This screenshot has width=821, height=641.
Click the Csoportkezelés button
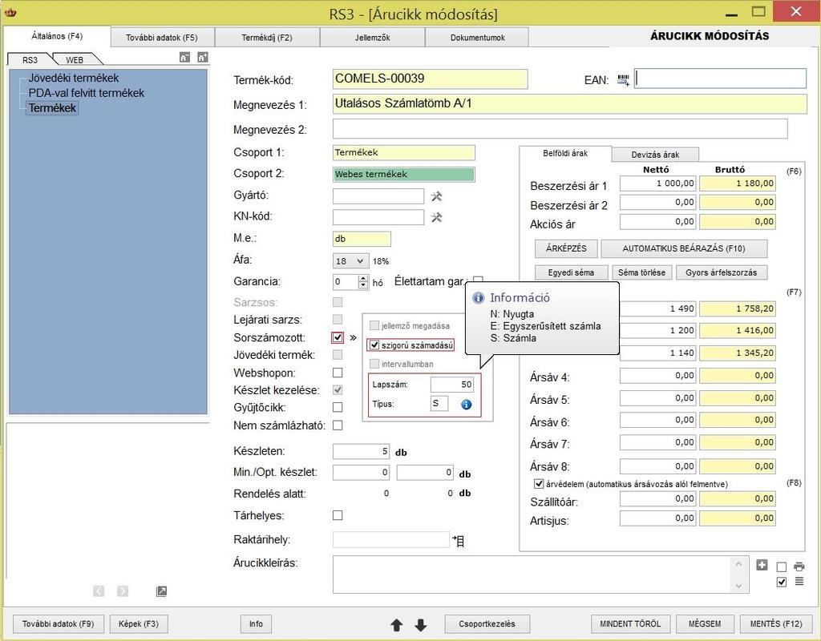click(487, 623)
